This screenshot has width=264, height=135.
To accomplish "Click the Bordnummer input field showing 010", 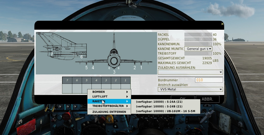I will click(209, 80).
